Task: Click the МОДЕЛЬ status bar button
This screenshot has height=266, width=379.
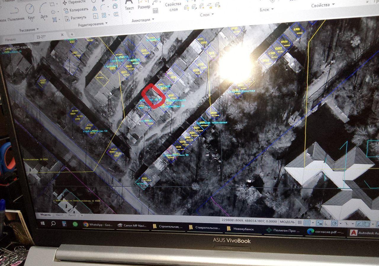Action: point(287,222)
